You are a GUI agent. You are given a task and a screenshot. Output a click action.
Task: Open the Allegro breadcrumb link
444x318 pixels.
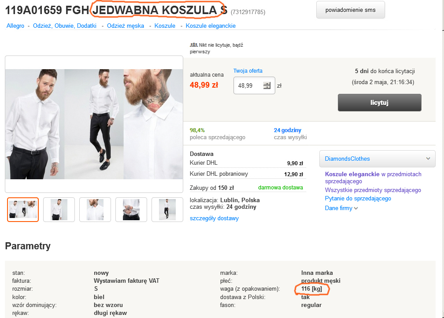point(15,26)
